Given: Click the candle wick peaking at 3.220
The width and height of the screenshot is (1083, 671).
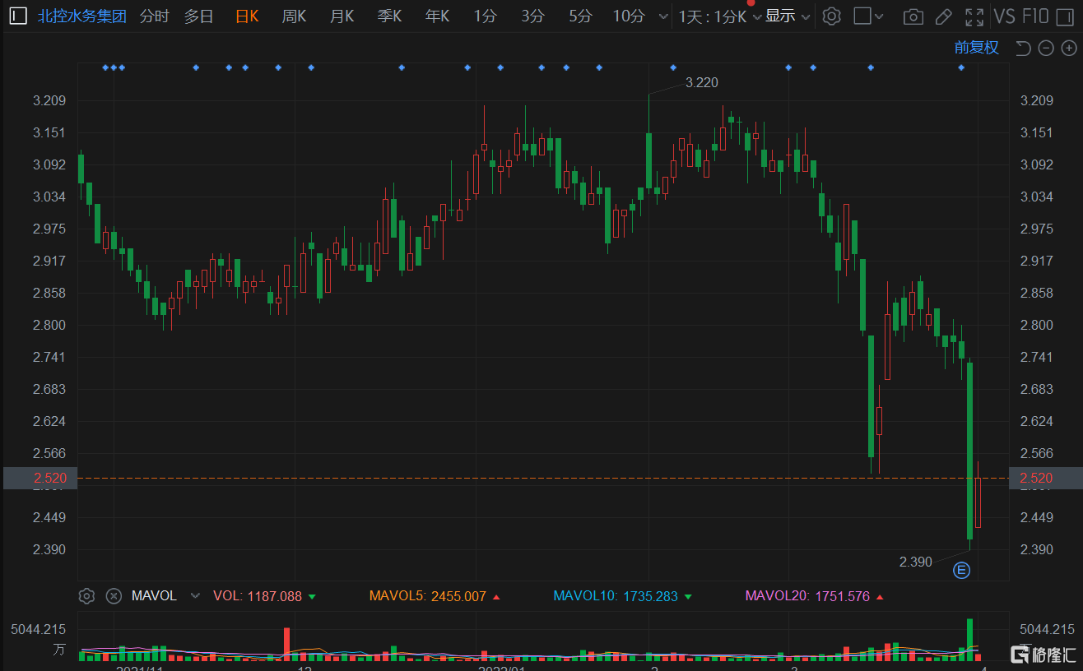Looking at the screenshot, I should click(x=648, y=113).
